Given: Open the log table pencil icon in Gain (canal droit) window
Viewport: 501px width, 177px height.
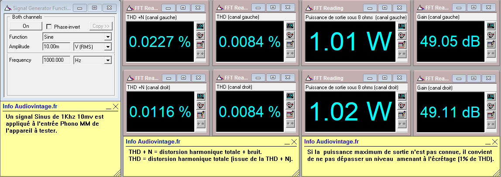Looking at the screenshot, I should tap(491, 115).
